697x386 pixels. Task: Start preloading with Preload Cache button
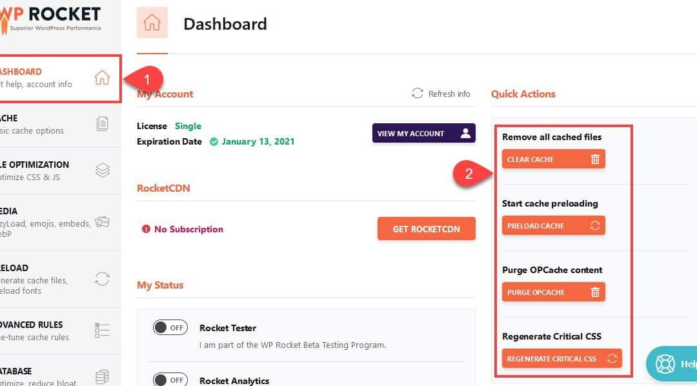[x=554, y=225]
